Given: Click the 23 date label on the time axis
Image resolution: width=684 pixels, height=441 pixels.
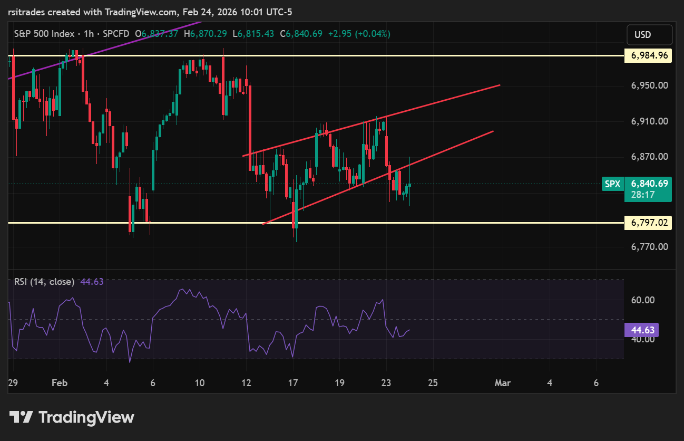Looking at the screenshot, I should tap(386, 383).
